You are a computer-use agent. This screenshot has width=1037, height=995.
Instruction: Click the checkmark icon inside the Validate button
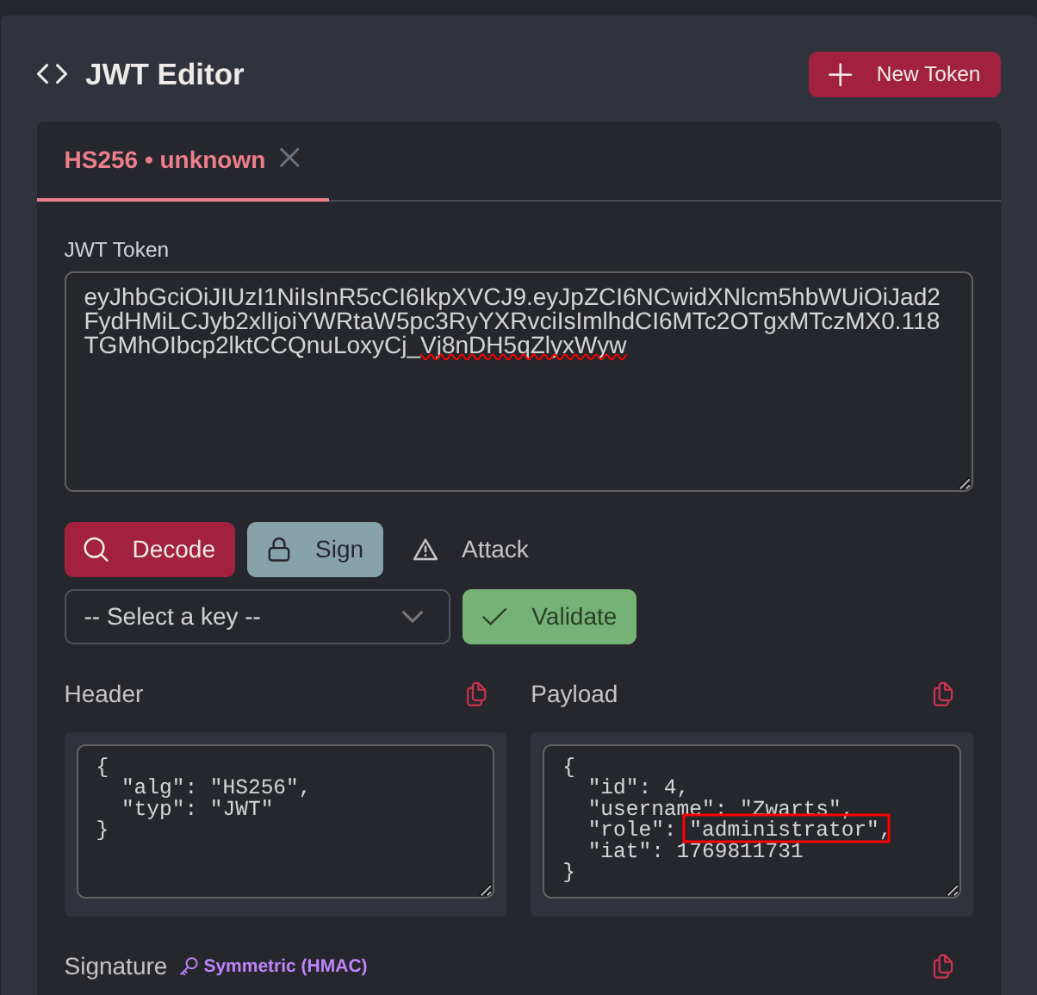tap(494, 616)
